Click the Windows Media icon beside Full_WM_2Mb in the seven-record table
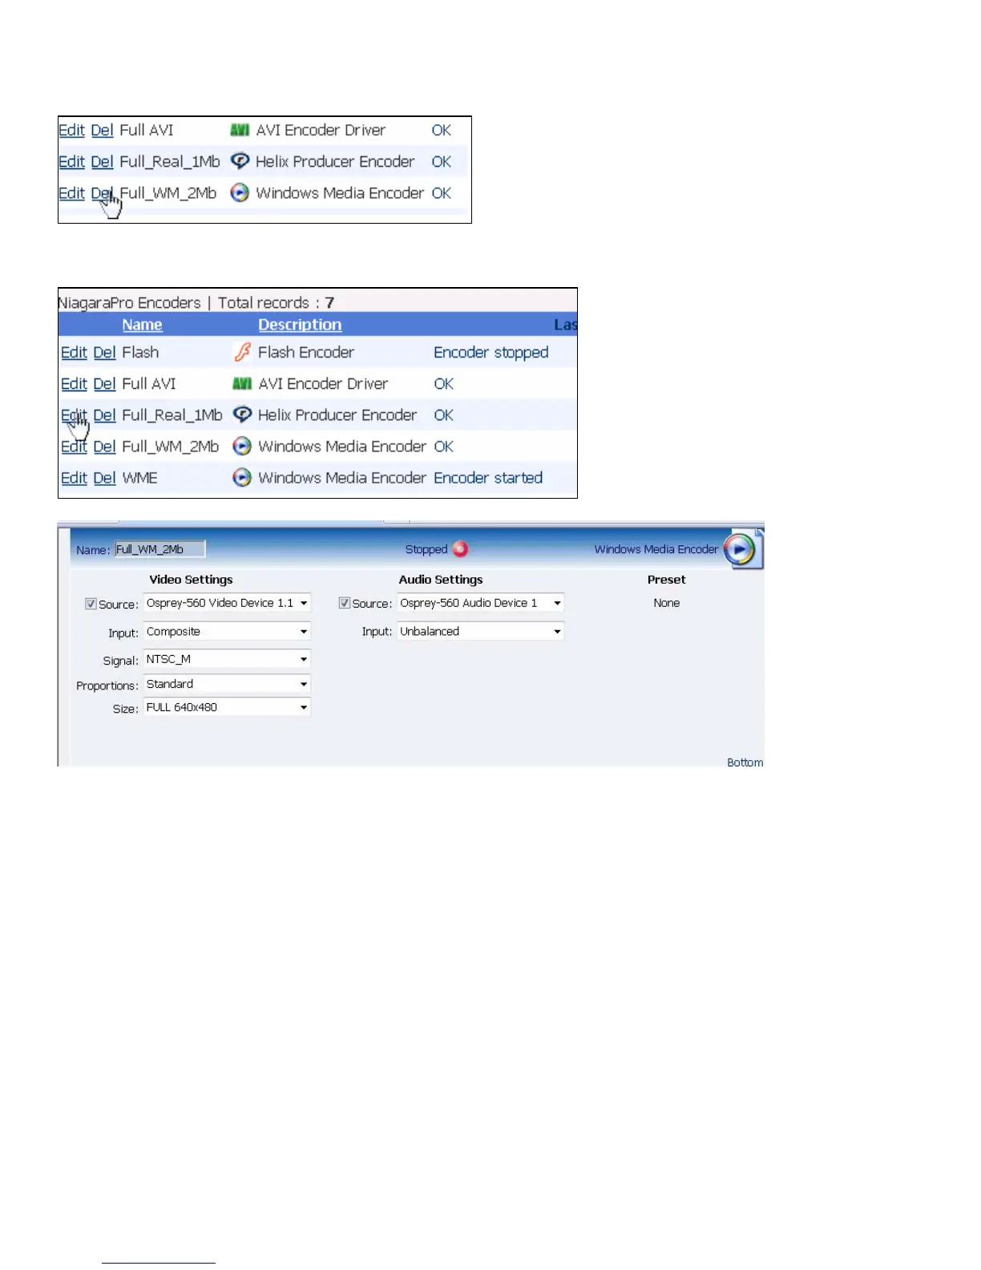Screen dimensions: 981x1270 [242, 446]
